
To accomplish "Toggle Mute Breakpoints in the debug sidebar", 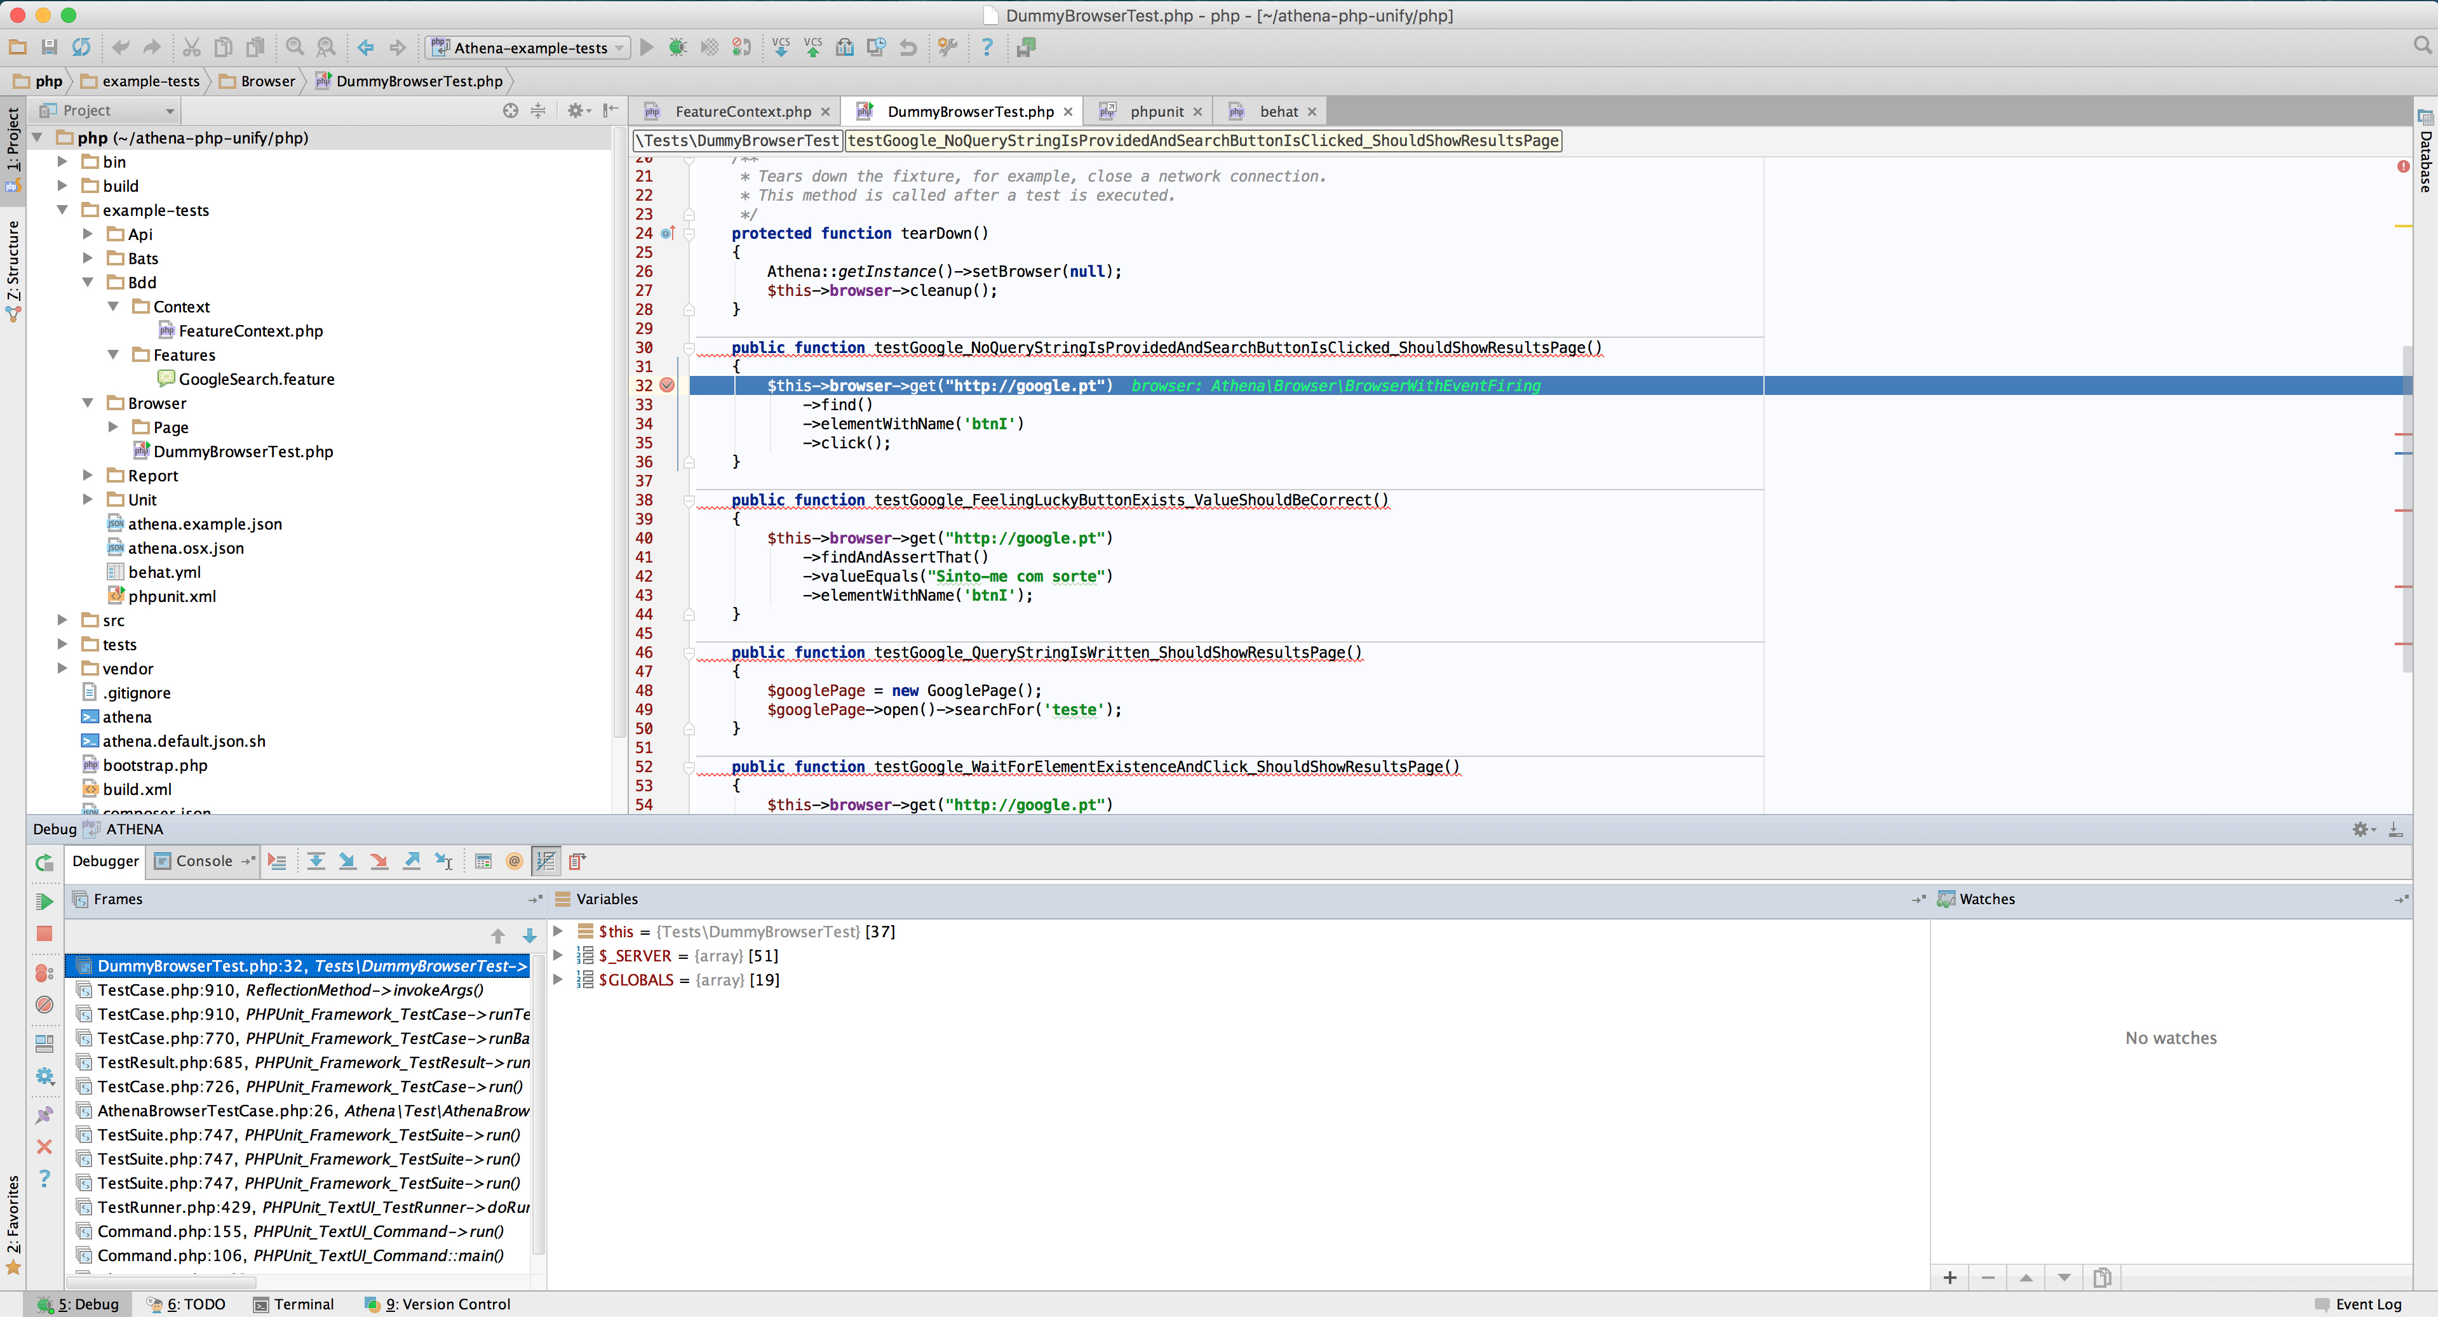I will click(44, 1005).
